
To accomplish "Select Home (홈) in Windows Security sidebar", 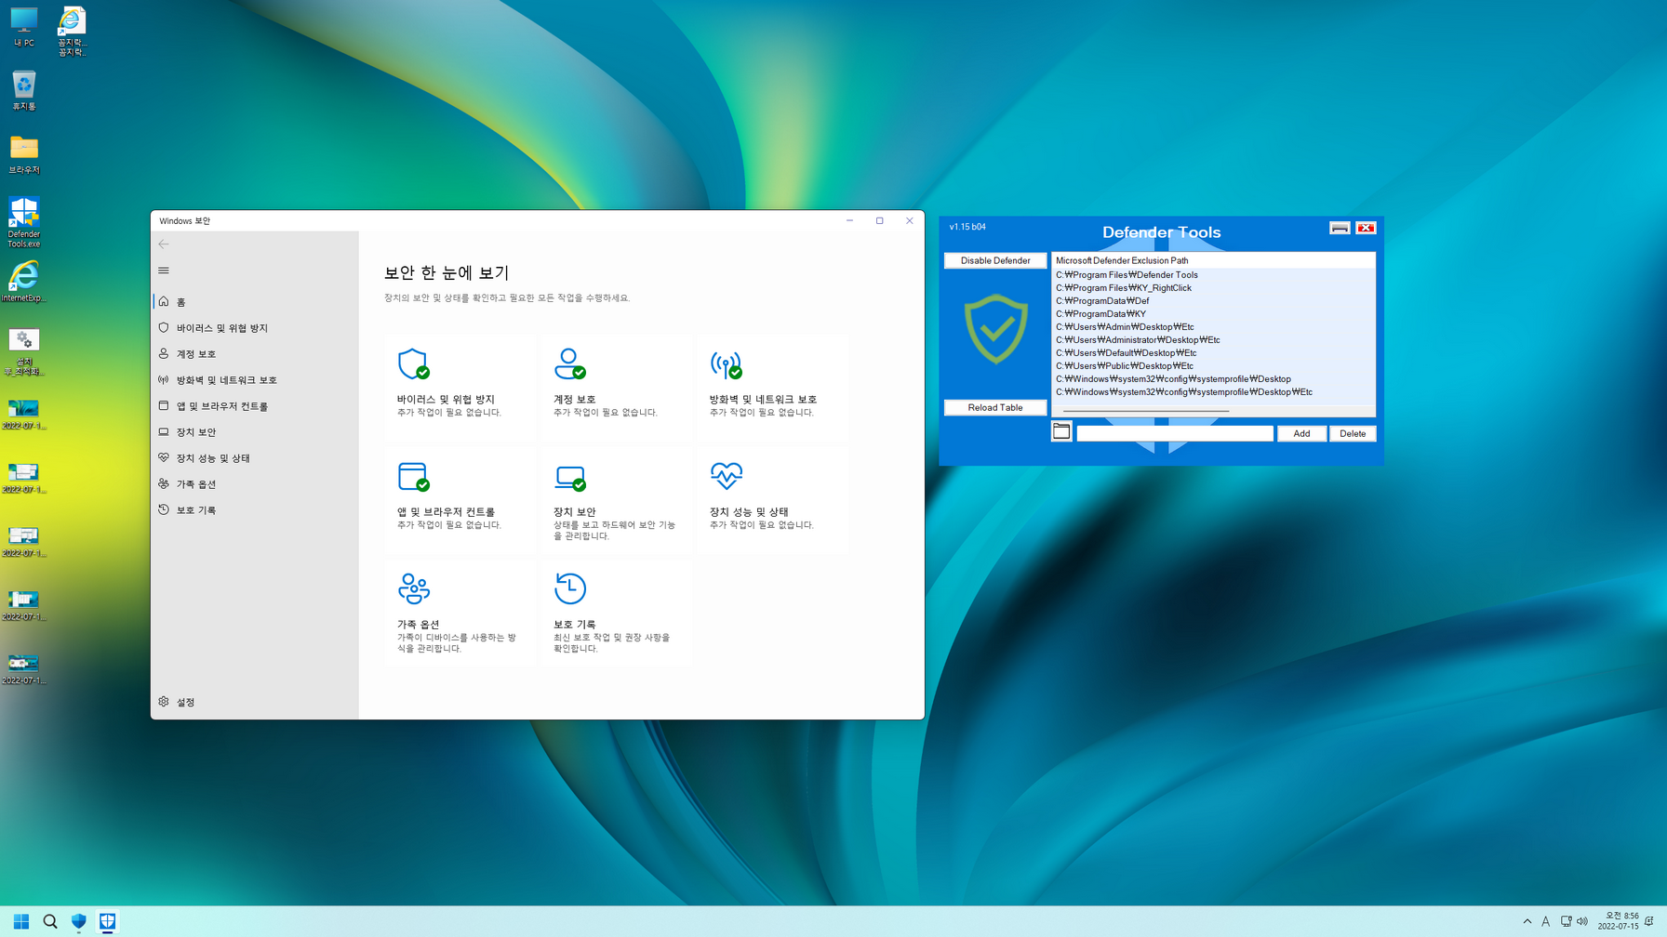I will pos(255,302).
